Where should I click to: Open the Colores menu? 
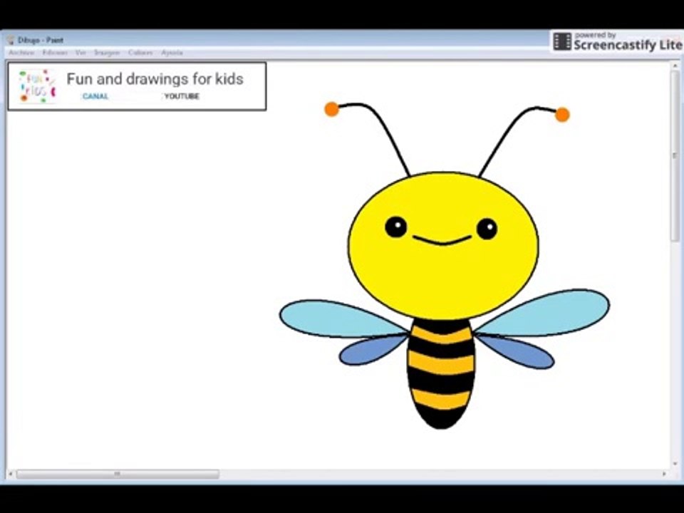[140, 52]
